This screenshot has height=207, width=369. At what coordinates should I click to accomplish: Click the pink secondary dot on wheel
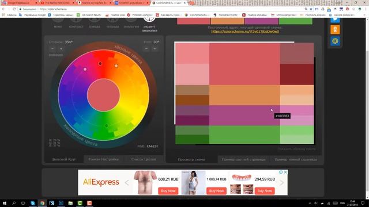point(85,69)
